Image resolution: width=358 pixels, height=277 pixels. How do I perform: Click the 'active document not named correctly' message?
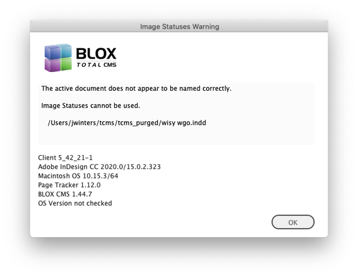[136, 88]
